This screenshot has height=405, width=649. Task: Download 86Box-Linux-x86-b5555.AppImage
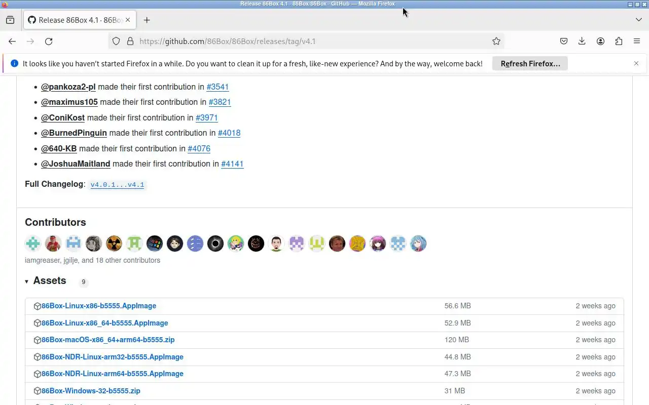pyautogui.click(x=99, y=306)
